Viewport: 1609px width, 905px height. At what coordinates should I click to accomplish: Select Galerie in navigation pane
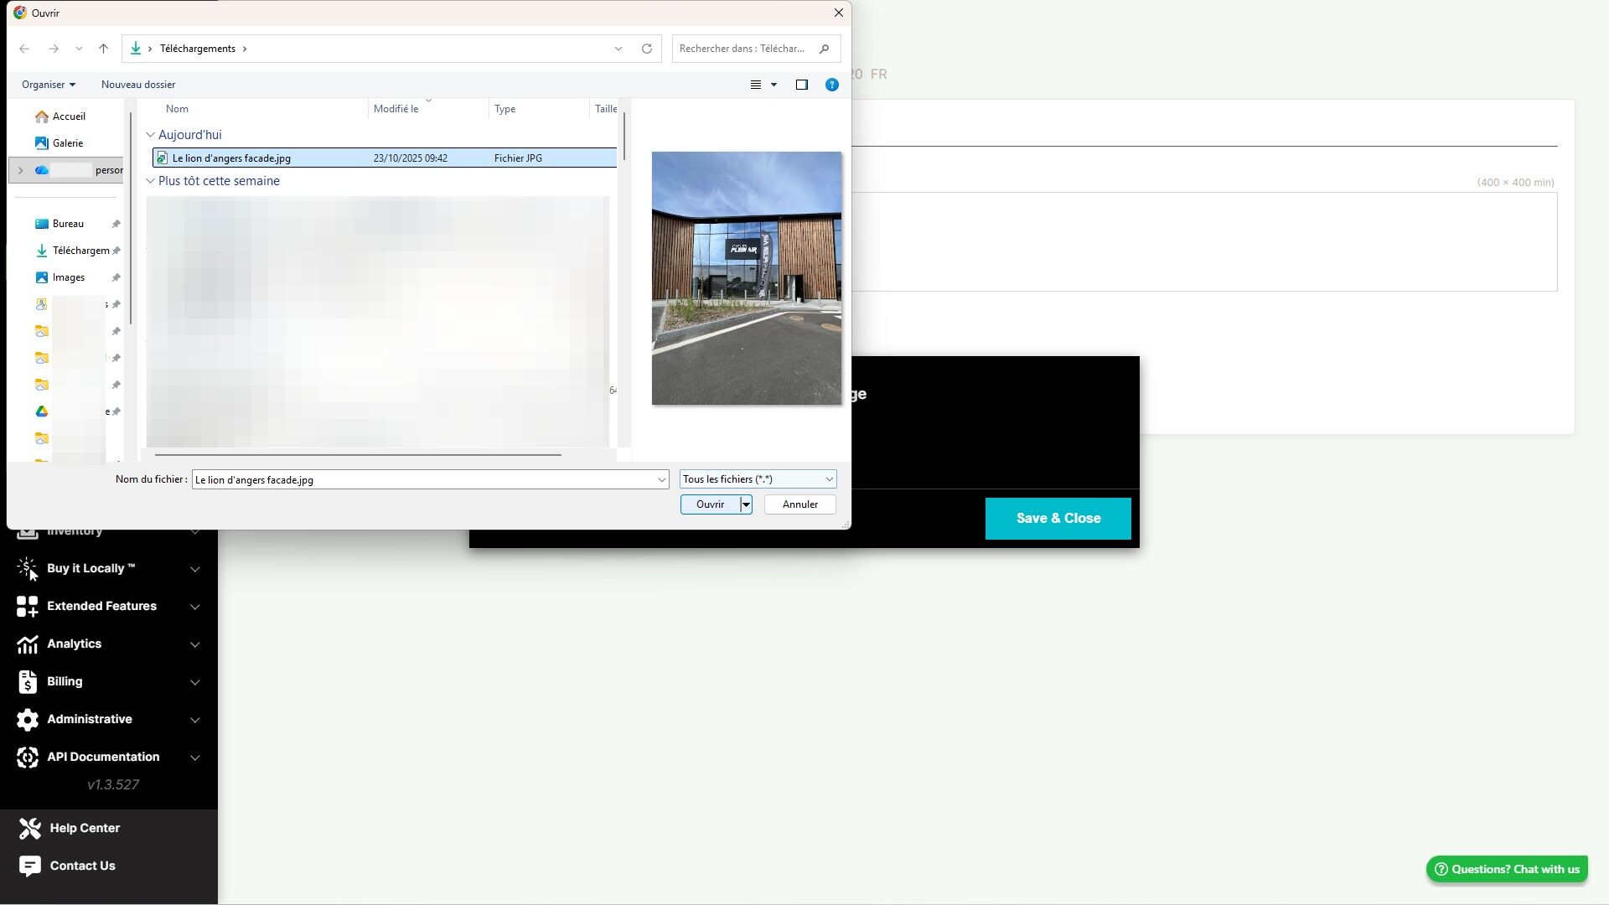click(x=67, y=143)
